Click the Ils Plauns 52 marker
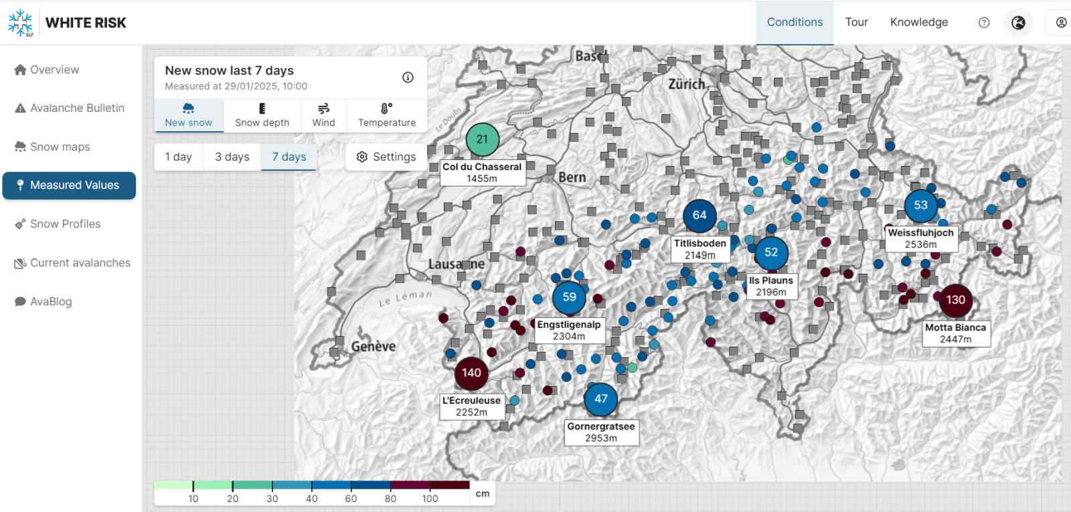Viewport: 1071px width, 512px height. pos(771,252)
